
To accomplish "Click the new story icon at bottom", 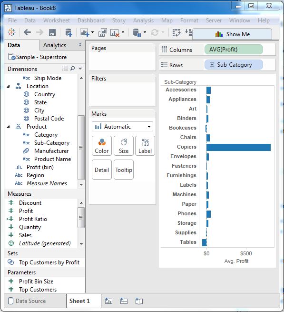I will pyautogui.click(x=139, y=301).
